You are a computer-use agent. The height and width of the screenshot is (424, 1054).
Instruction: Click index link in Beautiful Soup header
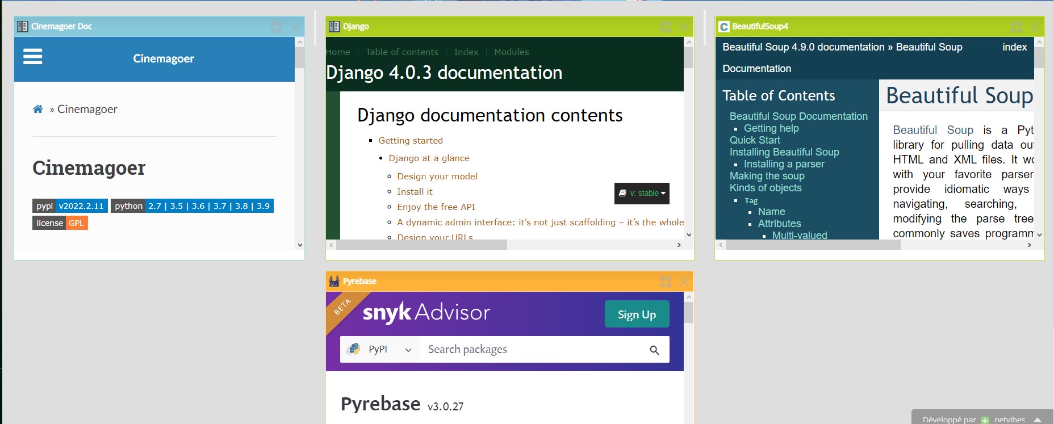pyautogui.click(x=1014, y=47)
